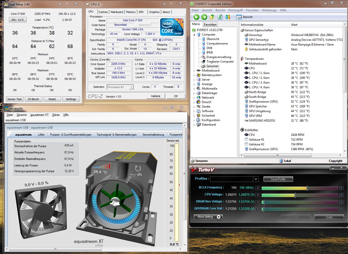Viewport: 348px width, 254px height.
Task: Open the Processor #1 selection dropdown
Action: tap(131, 87)
